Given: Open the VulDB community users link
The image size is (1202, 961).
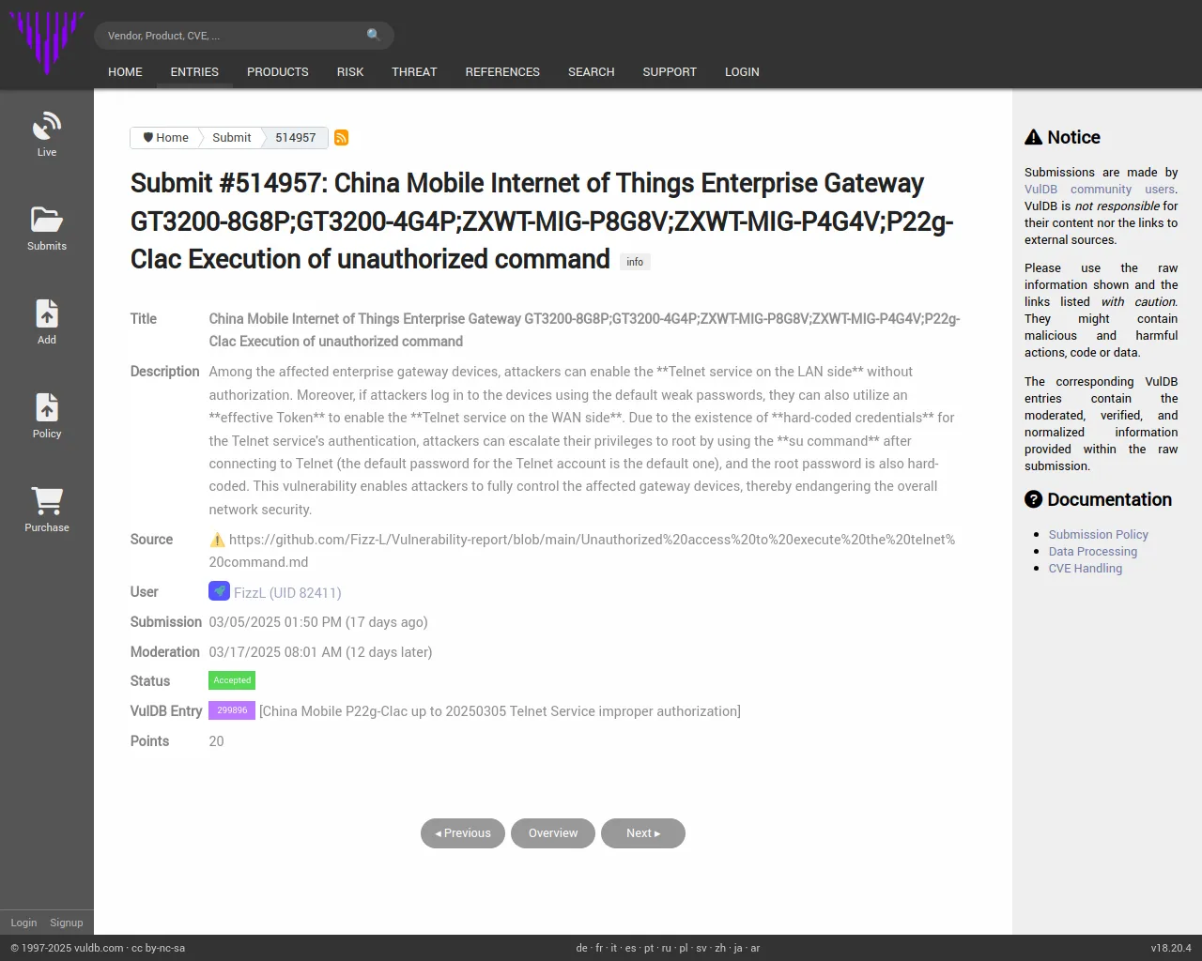Looking at the screenshot, I should pyautogui.click(x=1100, y=189).
